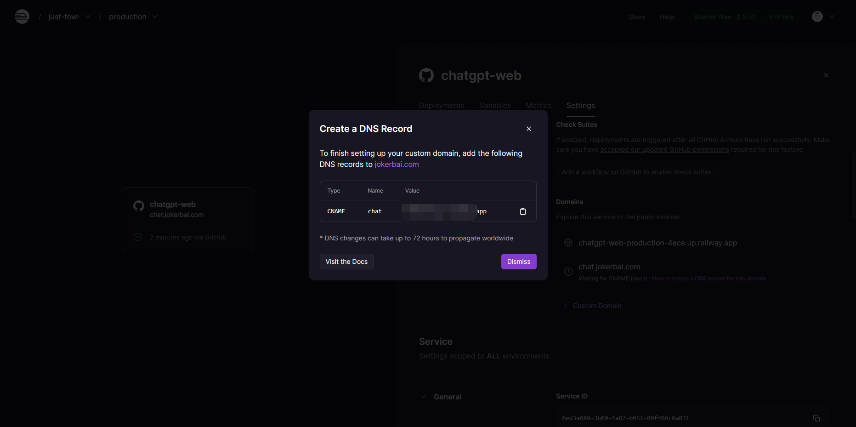Viewport: 856px width, 427px height.
Task: Click GitHub icon beside chatgpt-web panel title
Action: tap(426, 75)
